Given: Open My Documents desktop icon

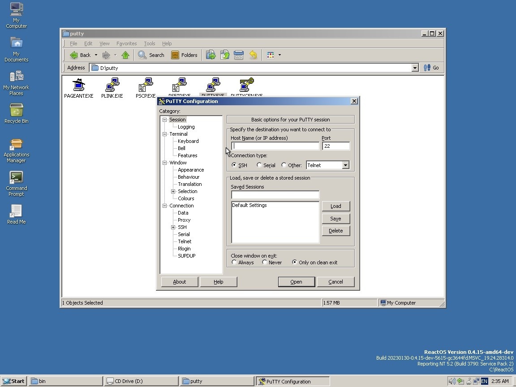Looking at the screenshot, I should point(17,49).
